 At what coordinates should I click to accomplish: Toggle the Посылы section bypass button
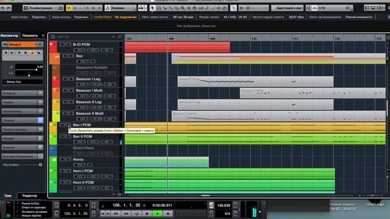(40, 120)
